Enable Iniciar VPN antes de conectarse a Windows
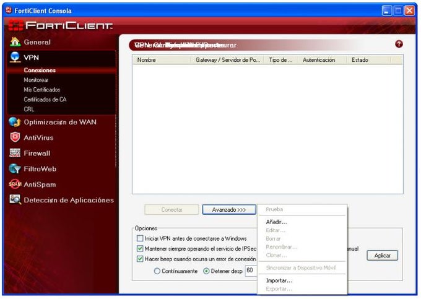This screenshot has height=299, width=421. (x=140, y=238)
